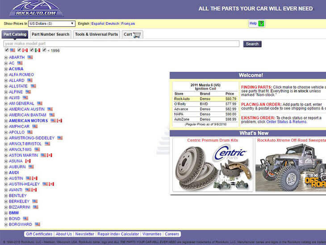Click the Search button

252,44
